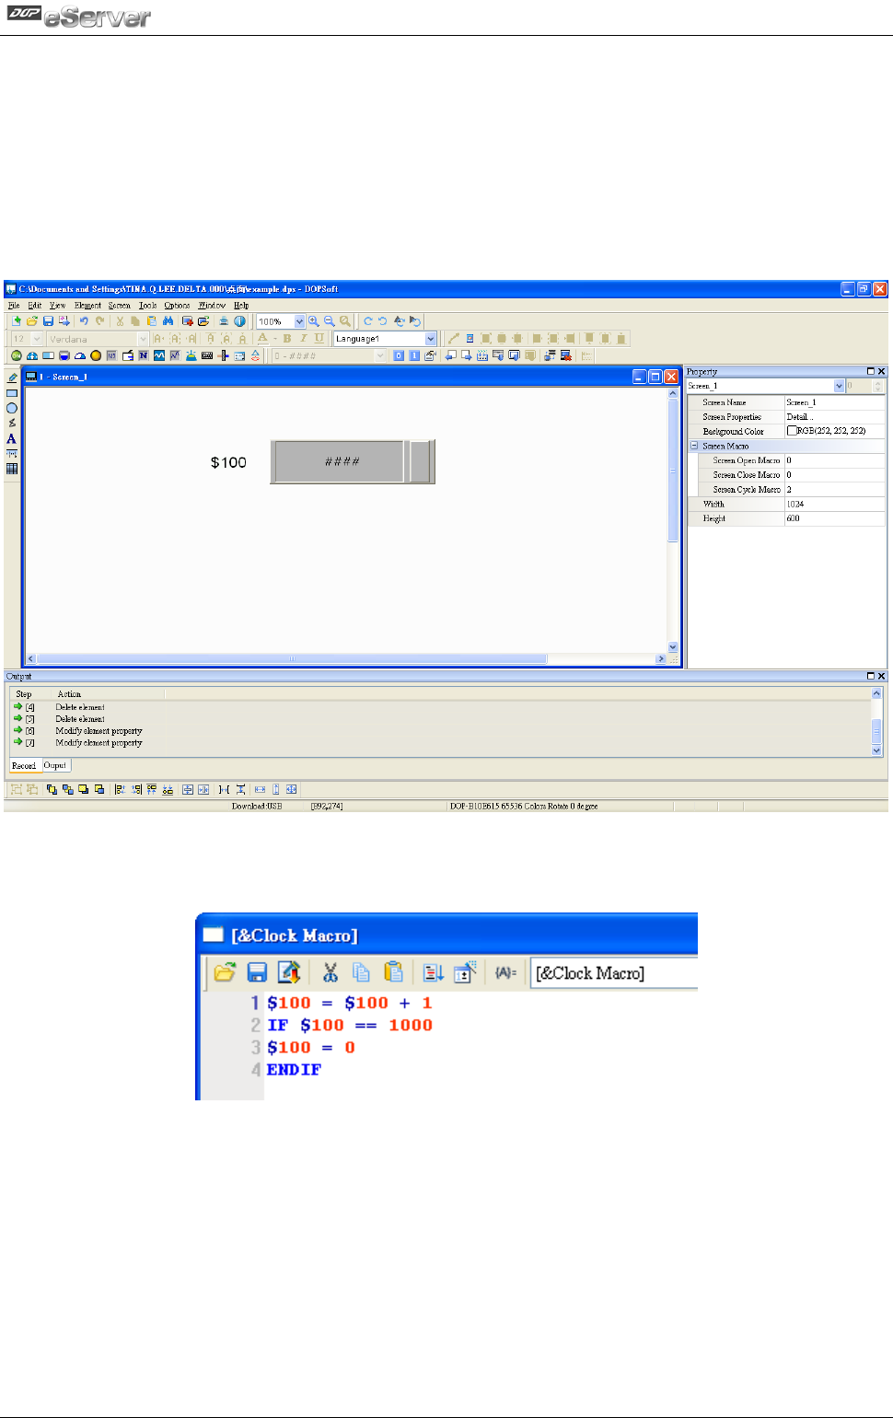Viewport: 893px width, 1418px height.
Task: Open the Element menu
Action: click(87, 305)
